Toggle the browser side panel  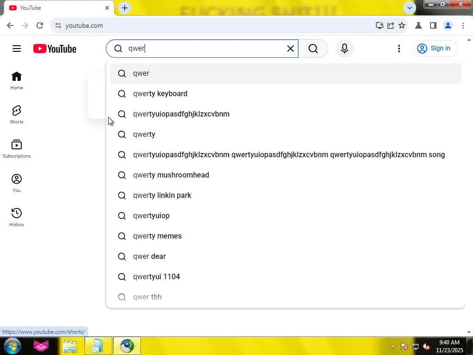[x=433, y=26]
